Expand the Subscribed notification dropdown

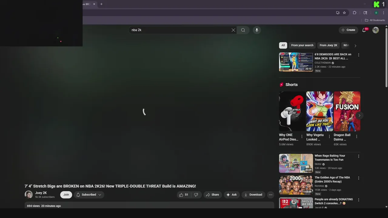[x=89, y=195]
